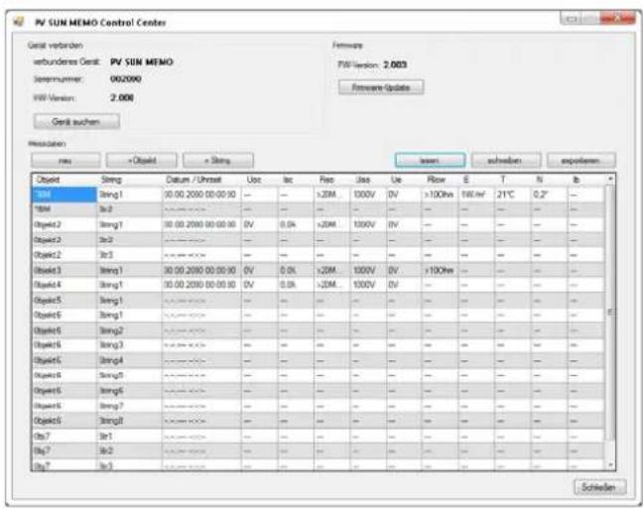The width and height of the screenshot is (643, 508).
Task: Click the >100hm Rlow cell in first row
Action: tap(440, 194)
